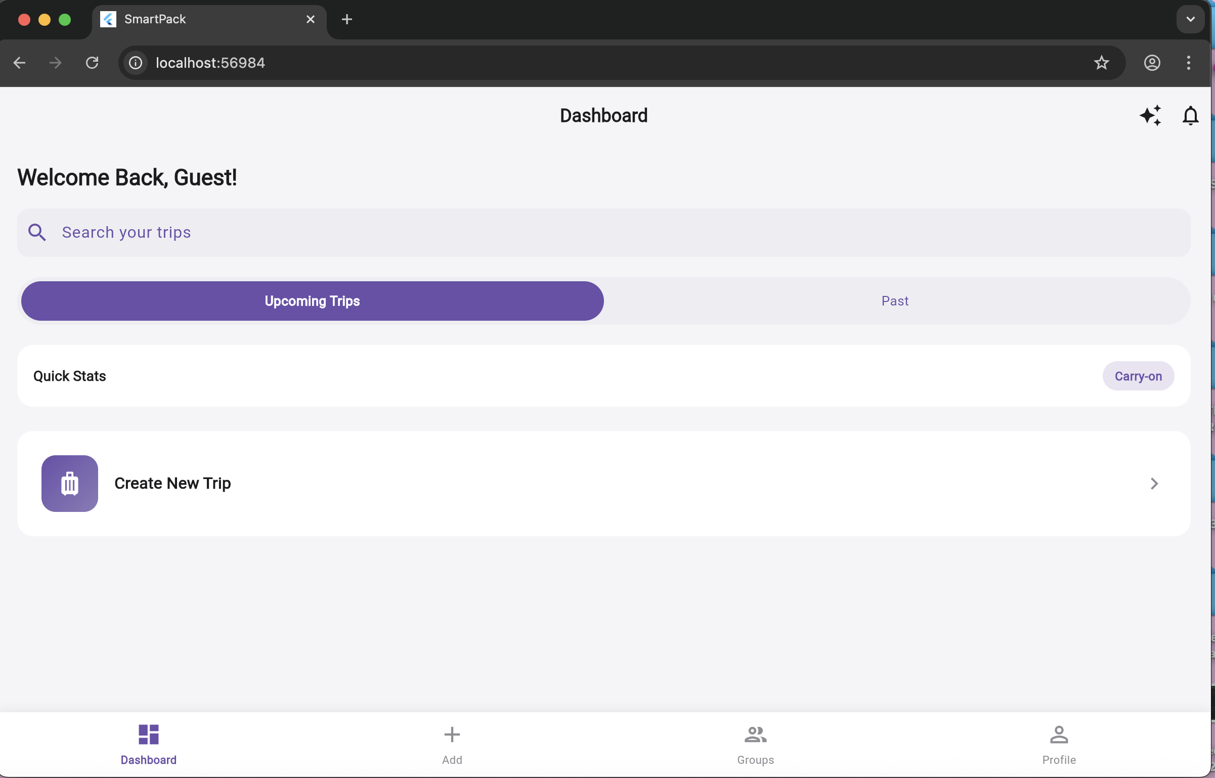Click the Create New Trip card
Viewport: 1215px width, 778px height.
coord(603,484)
